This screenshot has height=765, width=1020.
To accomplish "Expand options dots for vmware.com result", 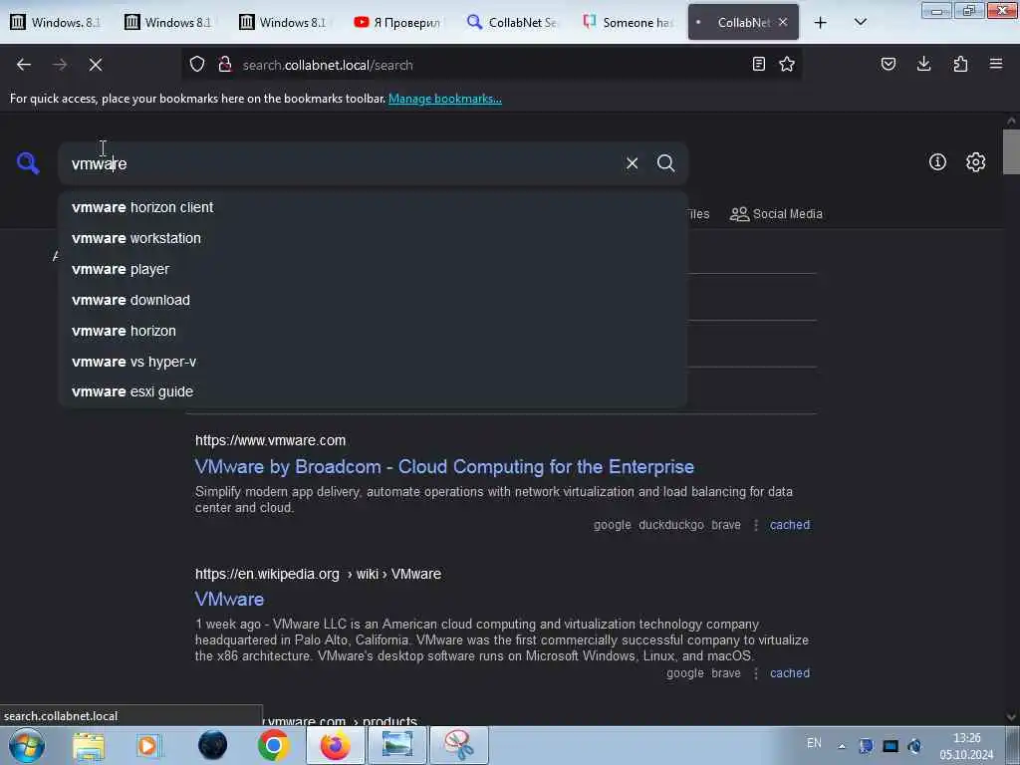I will coord(755,525).
